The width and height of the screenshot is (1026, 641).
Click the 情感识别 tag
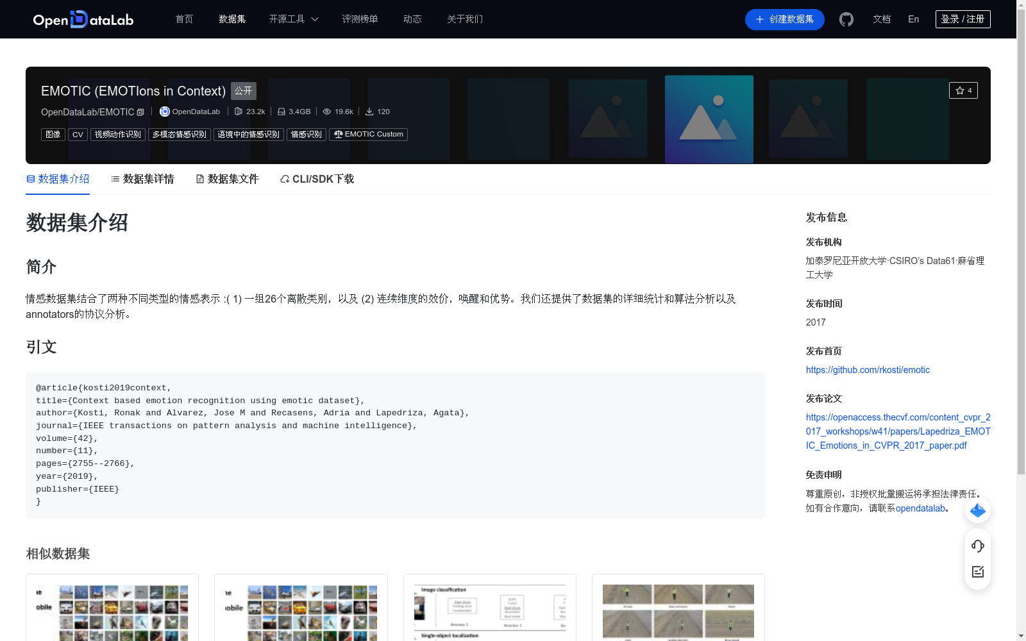(x=307, y=135)
